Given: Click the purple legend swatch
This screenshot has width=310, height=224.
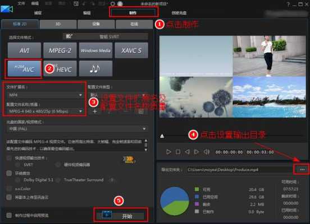Looking at the screenshot, I should coord(197,204).
